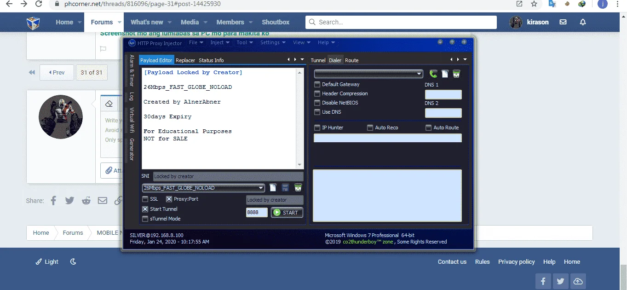Enable Auto Route checkbox
Image resolution: width=627 pixels, height=290 pixels.
coord(428,128)
